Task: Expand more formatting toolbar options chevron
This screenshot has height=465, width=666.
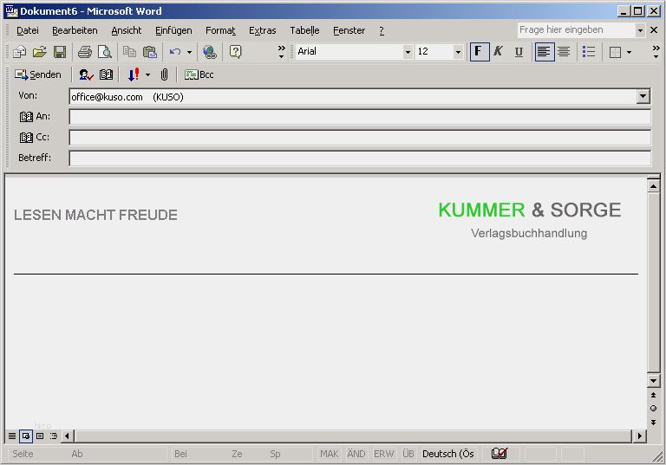Action: coord(656,52)
